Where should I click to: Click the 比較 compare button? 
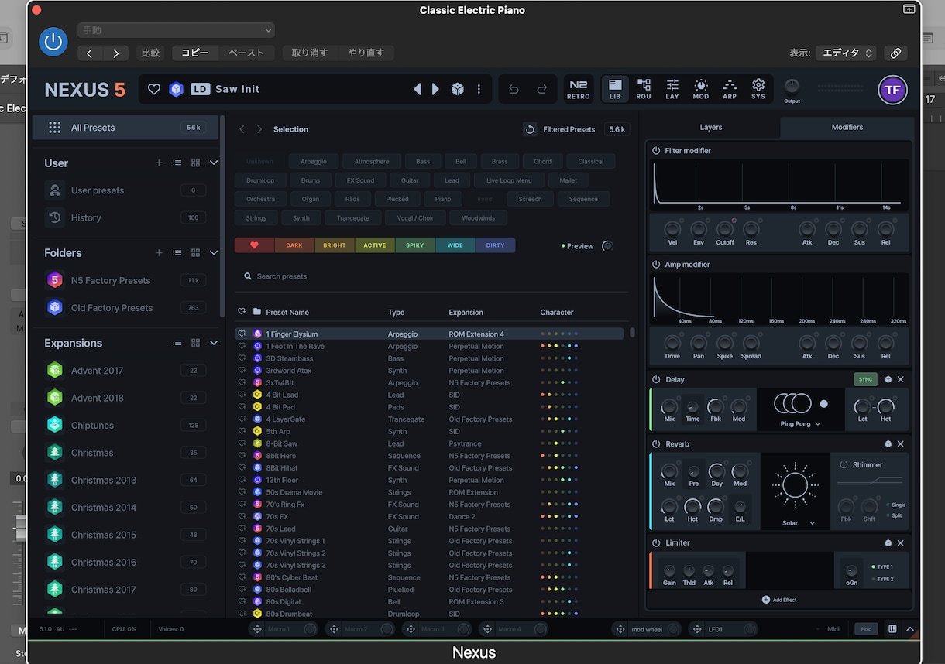click(150, 53)
